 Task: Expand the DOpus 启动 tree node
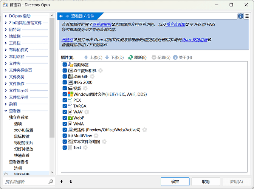[x=6, y=16]
